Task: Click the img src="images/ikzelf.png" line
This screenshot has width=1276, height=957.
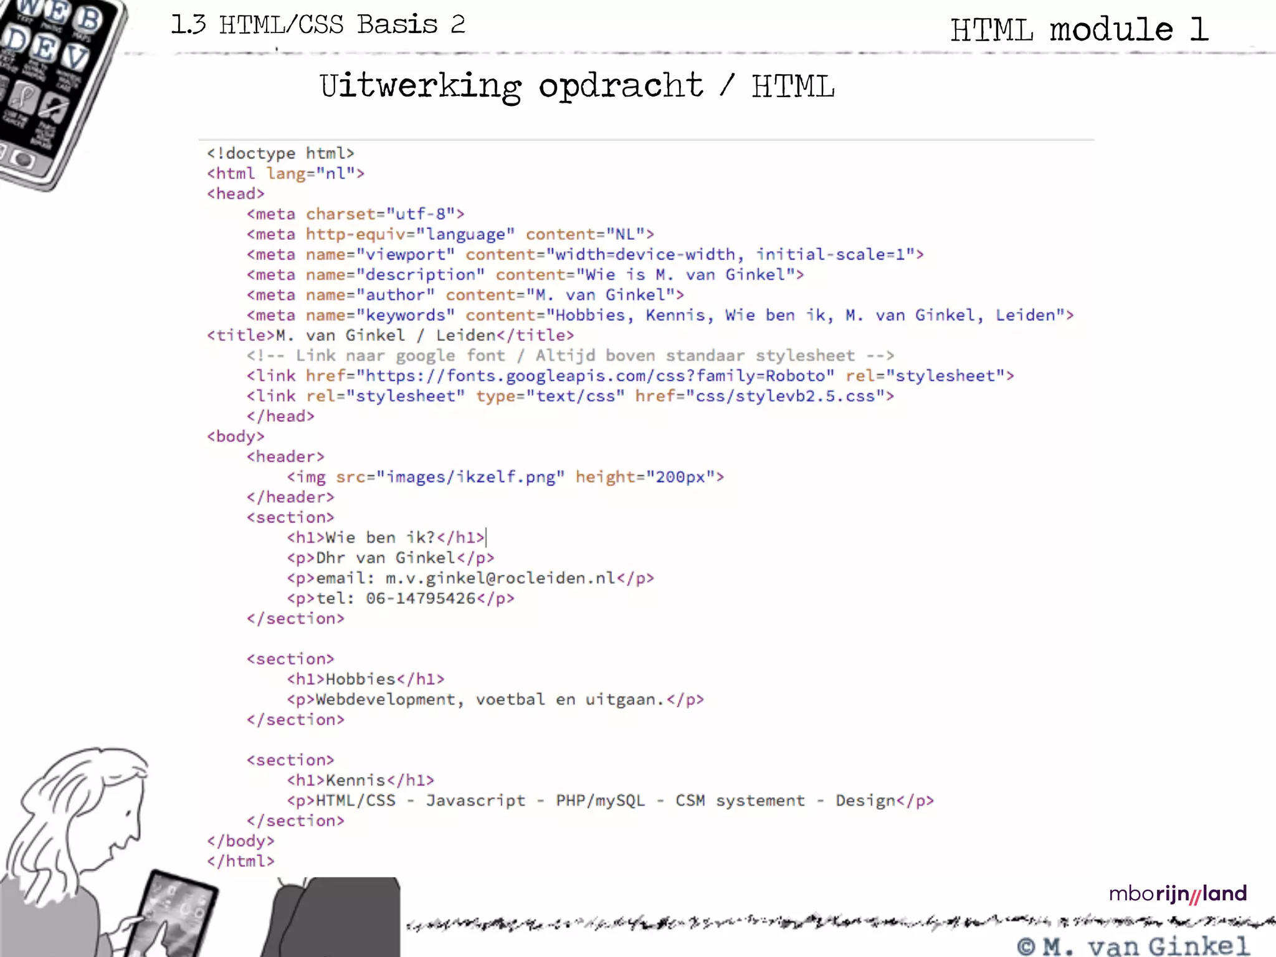Action: click(505, 477)
